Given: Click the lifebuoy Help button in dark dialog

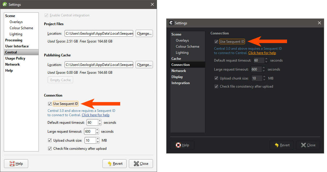Looking at the screenshot, I should click(182, 145).
